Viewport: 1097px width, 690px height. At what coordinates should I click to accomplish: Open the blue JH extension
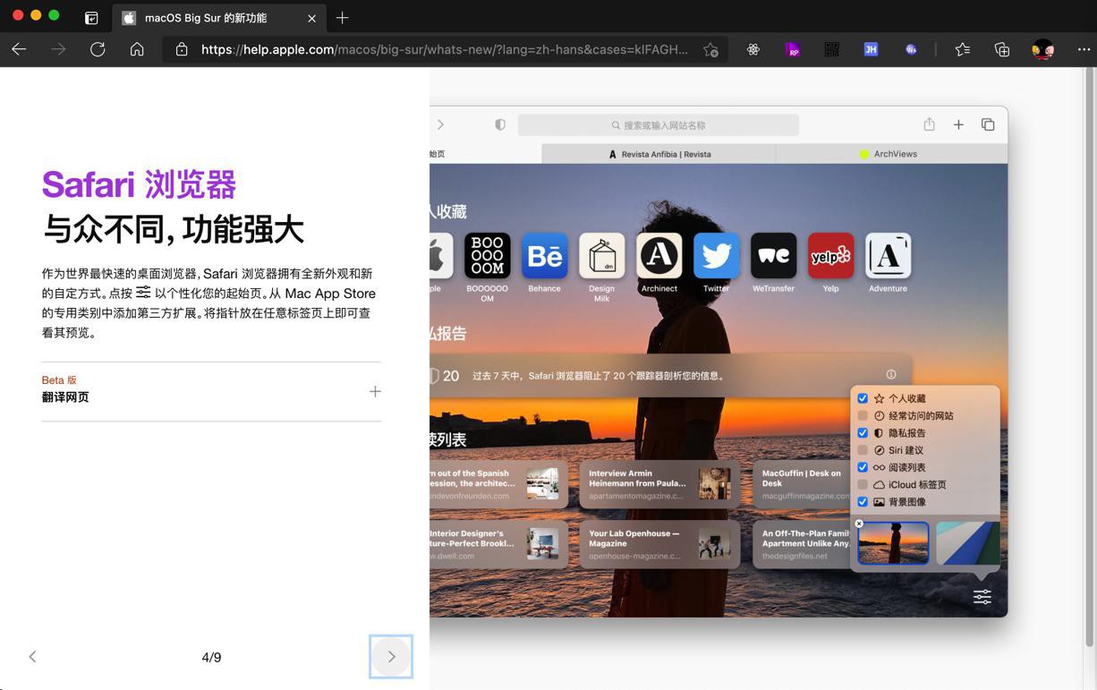pyautogui.click(x=871, y=50)
